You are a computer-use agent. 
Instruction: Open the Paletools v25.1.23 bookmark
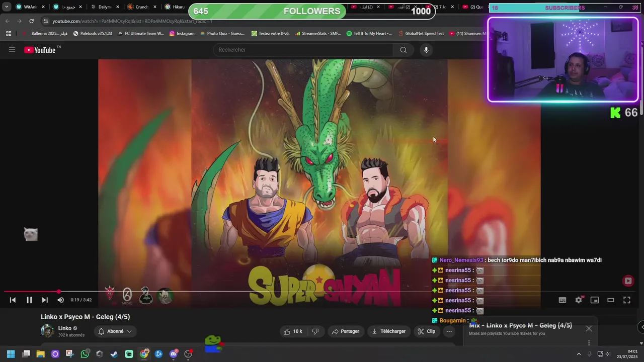93,34
